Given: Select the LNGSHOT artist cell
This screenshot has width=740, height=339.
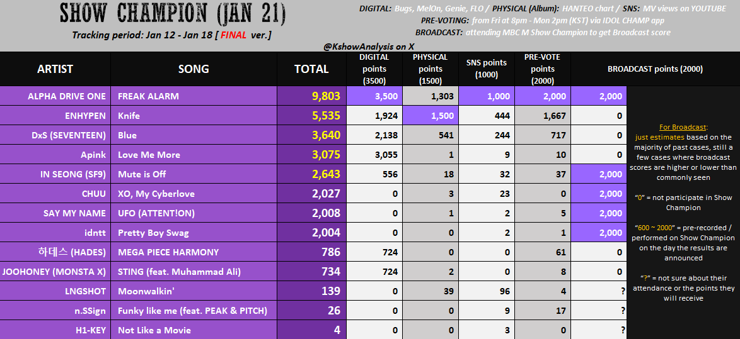Looking at the screenshot, I should [55, 291].
